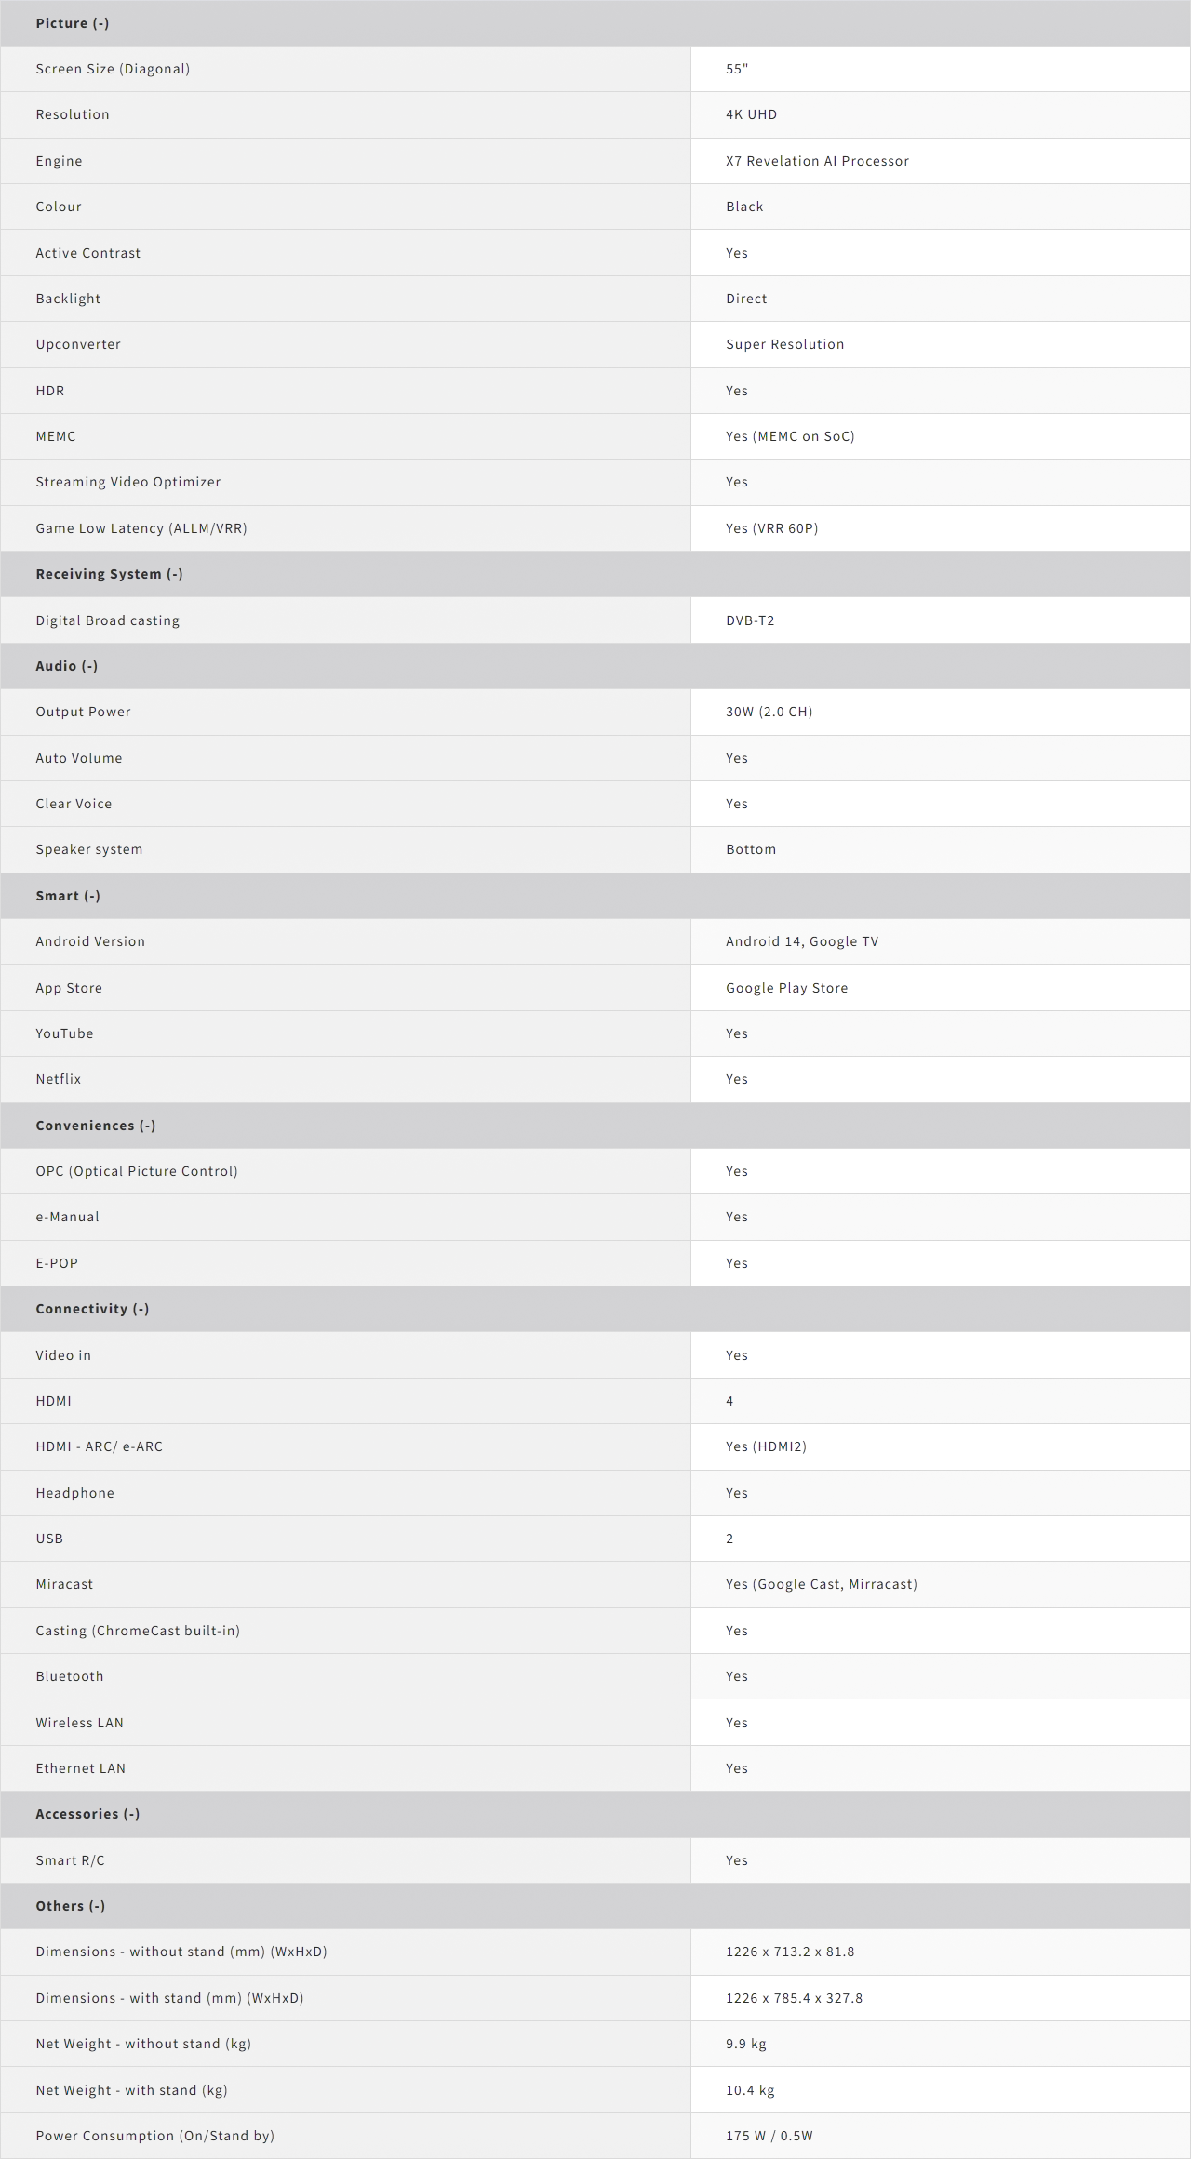Screen dimensions: 1191x2159
Task: Select the 1226 x 785.4 x 327.8 dimensions value
Action: 794,1998
